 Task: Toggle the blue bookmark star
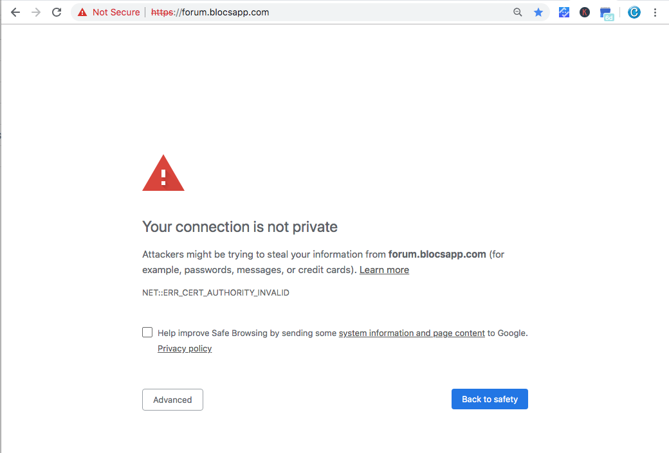(x=538, y=12)
